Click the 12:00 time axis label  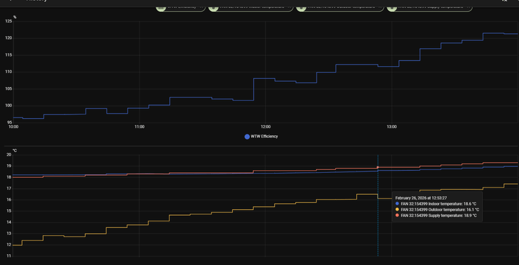pos(265,127)
